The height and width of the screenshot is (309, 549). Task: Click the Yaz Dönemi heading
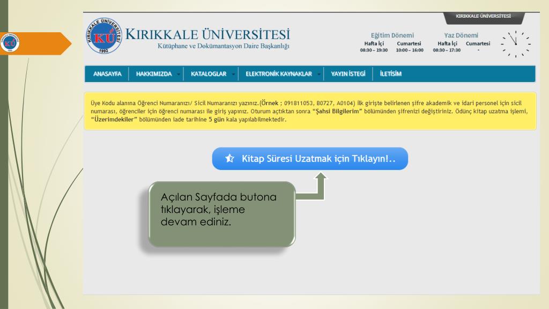coord(461,35)
